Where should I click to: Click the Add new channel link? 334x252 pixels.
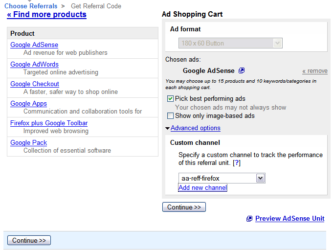tap(202, 187)
